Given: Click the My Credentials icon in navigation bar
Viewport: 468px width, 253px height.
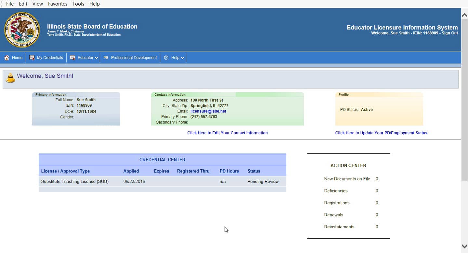Looking at the screenshot, I should pos(32,58).
